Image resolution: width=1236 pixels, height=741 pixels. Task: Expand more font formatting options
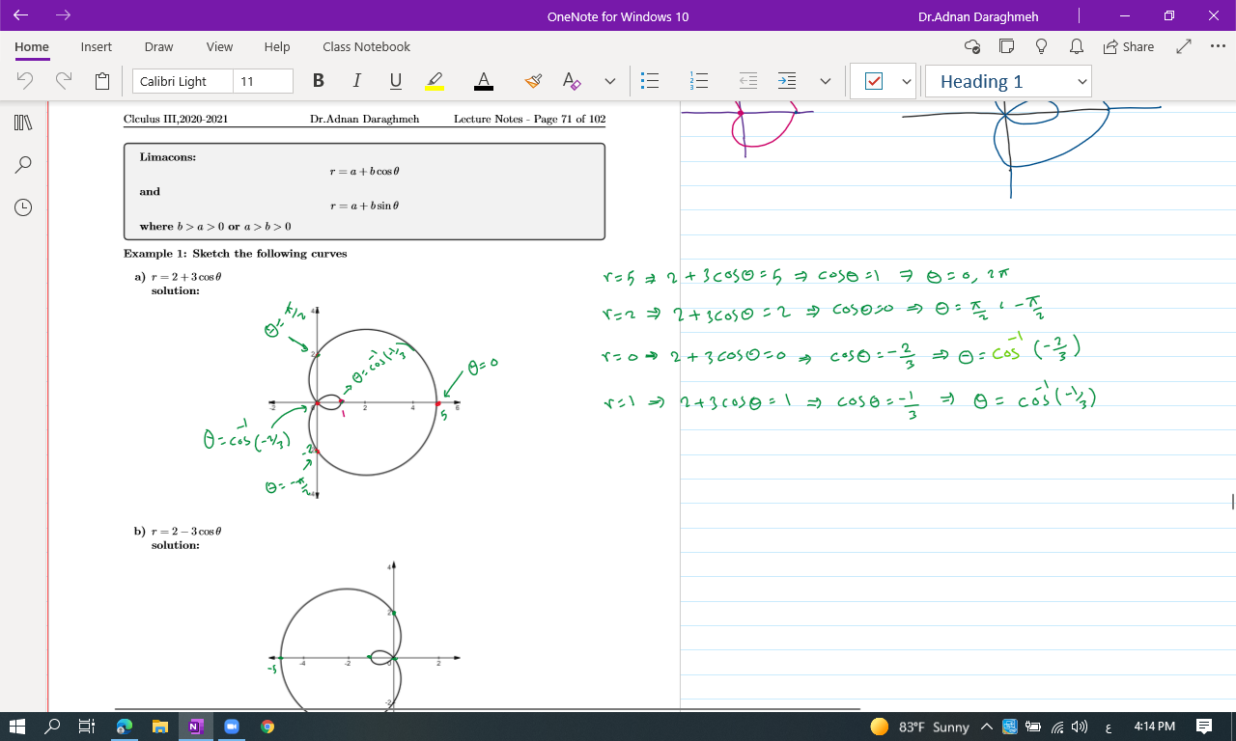click(x=610, y=81)
